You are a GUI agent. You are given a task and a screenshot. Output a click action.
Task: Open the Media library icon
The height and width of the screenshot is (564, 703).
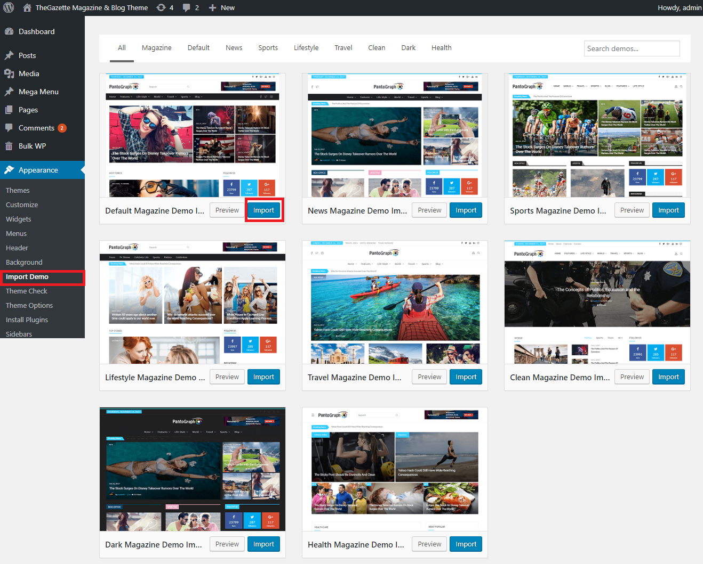pos(9,73)
